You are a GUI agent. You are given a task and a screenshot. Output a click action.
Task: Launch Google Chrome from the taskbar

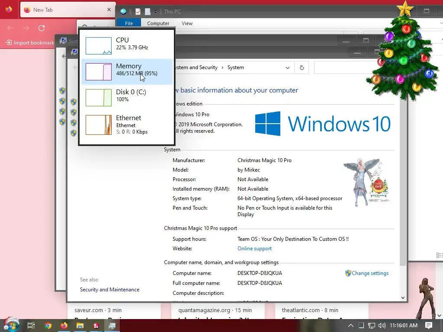[48, 326]
